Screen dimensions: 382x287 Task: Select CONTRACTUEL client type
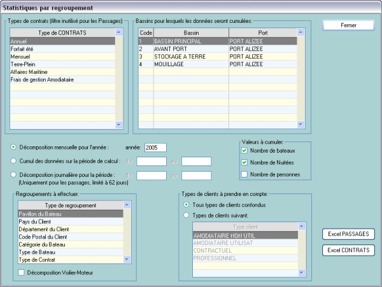click(x=245, y=251)
